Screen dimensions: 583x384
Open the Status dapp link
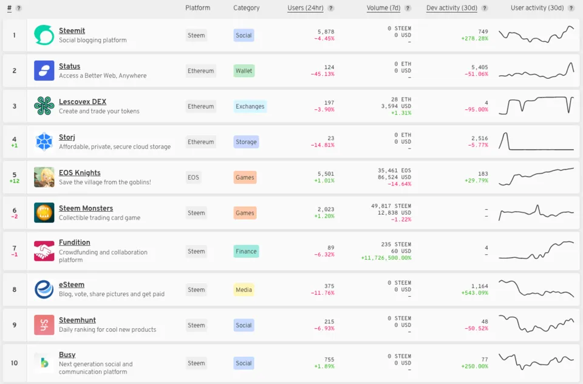click(69, 66)
